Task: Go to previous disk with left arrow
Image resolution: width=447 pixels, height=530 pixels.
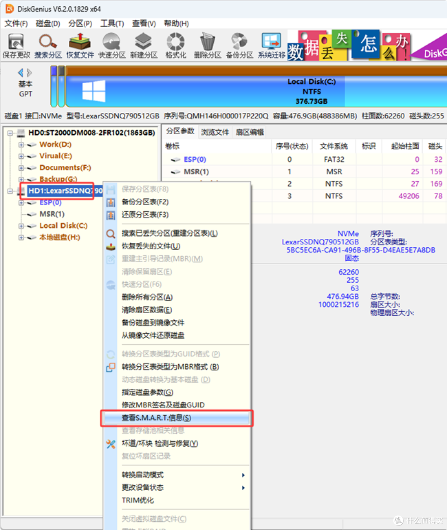Action: click(x=20, y=73)
